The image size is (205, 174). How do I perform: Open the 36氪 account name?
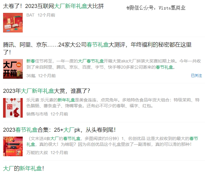point(31,76)
